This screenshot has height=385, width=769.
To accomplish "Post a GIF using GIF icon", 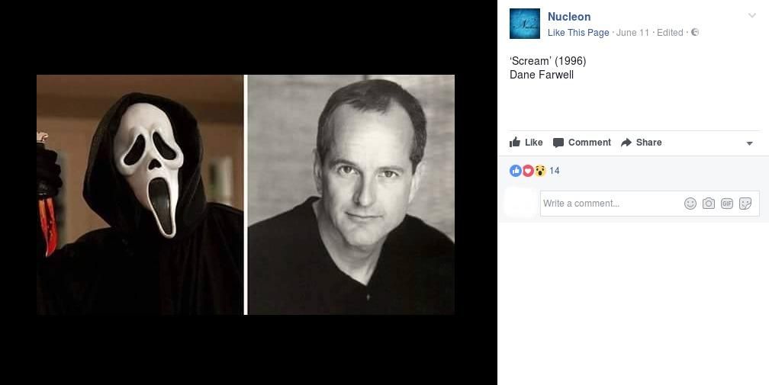I will pos(727,204).
